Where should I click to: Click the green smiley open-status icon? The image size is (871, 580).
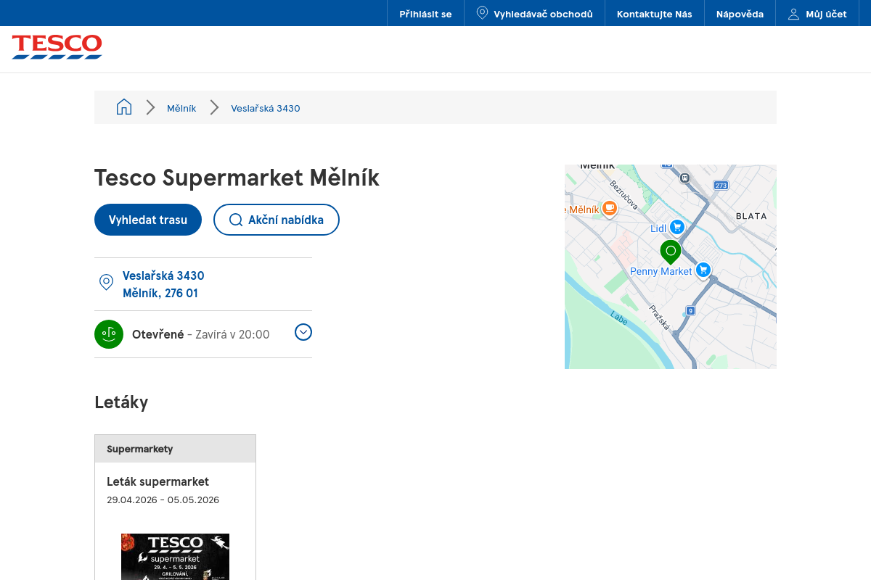pos(109,334)
